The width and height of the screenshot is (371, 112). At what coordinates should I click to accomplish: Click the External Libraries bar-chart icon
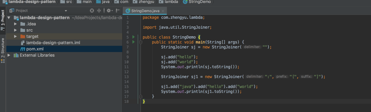pos(16,55)
